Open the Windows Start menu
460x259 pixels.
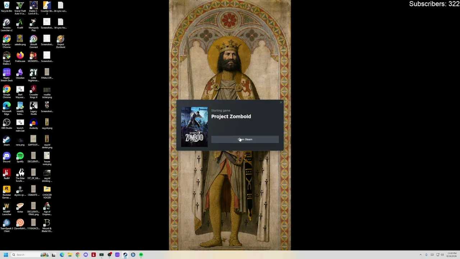[x=6, y=255]
